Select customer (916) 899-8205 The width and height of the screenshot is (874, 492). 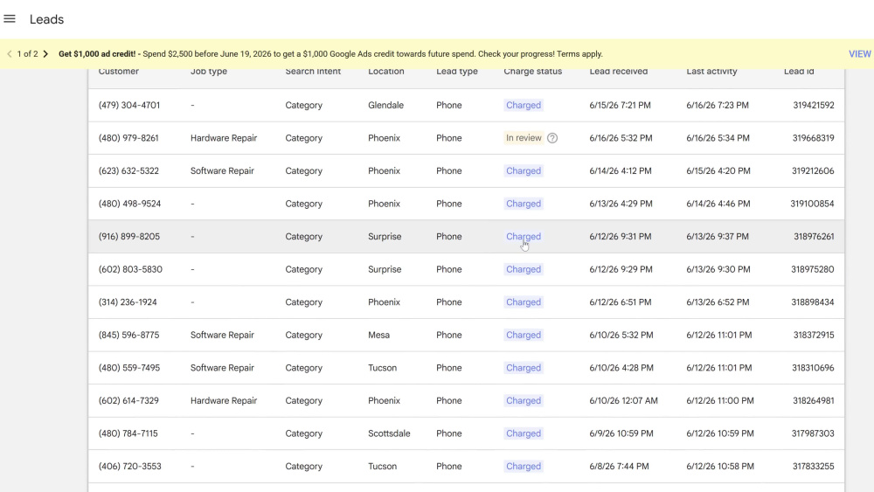pos(129,237)
